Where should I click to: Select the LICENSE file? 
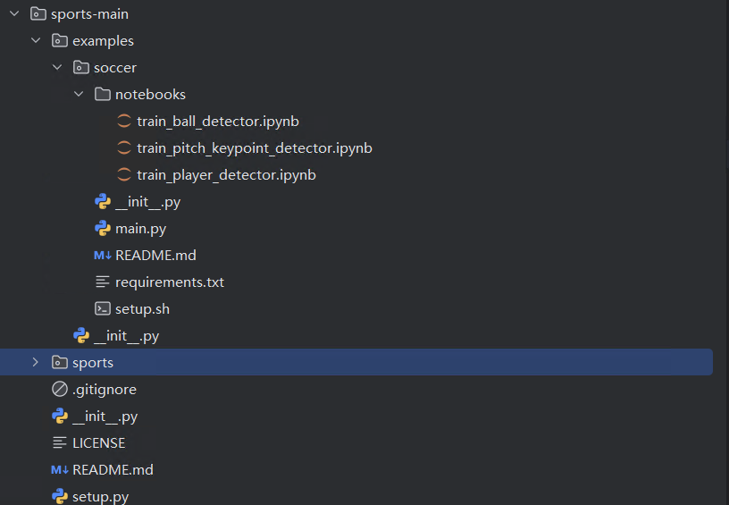(x=98, y=443)
